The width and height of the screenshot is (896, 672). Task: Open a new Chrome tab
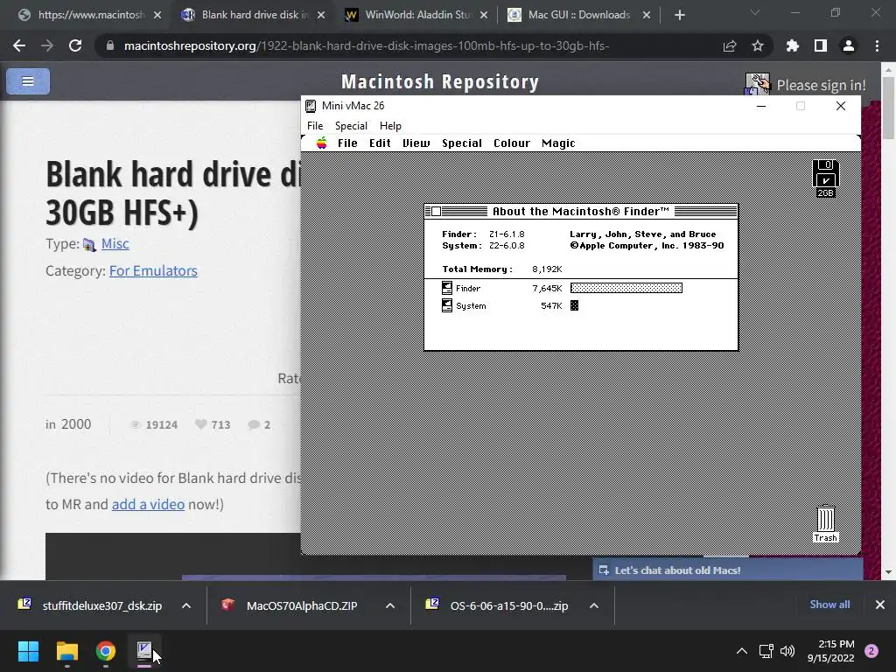point(679,16)
